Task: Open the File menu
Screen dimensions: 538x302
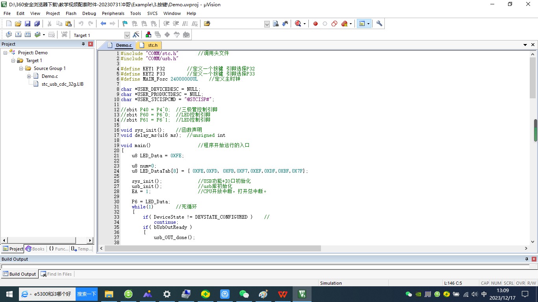Action: [x=7, y=13]
